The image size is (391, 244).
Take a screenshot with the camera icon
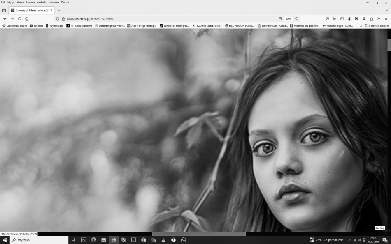364,18
